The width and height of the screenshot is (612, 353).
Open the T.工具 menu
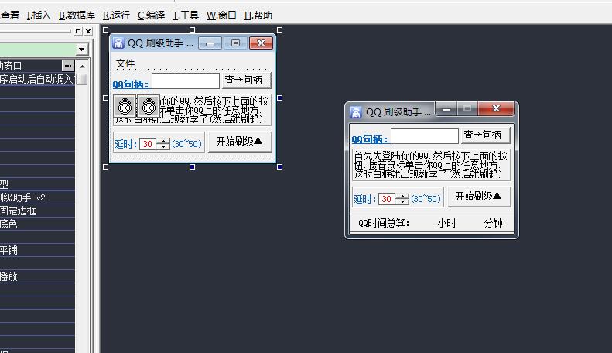point(186,15)
